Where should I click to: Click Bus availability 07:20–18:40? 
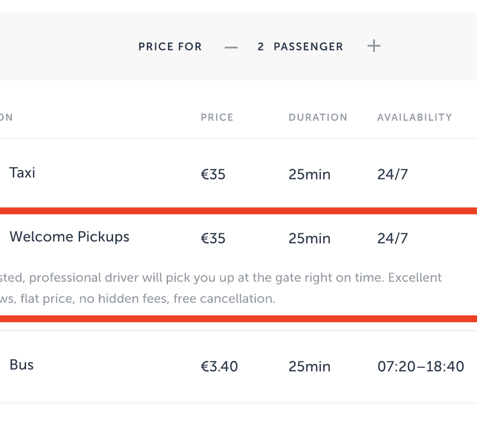421,367
